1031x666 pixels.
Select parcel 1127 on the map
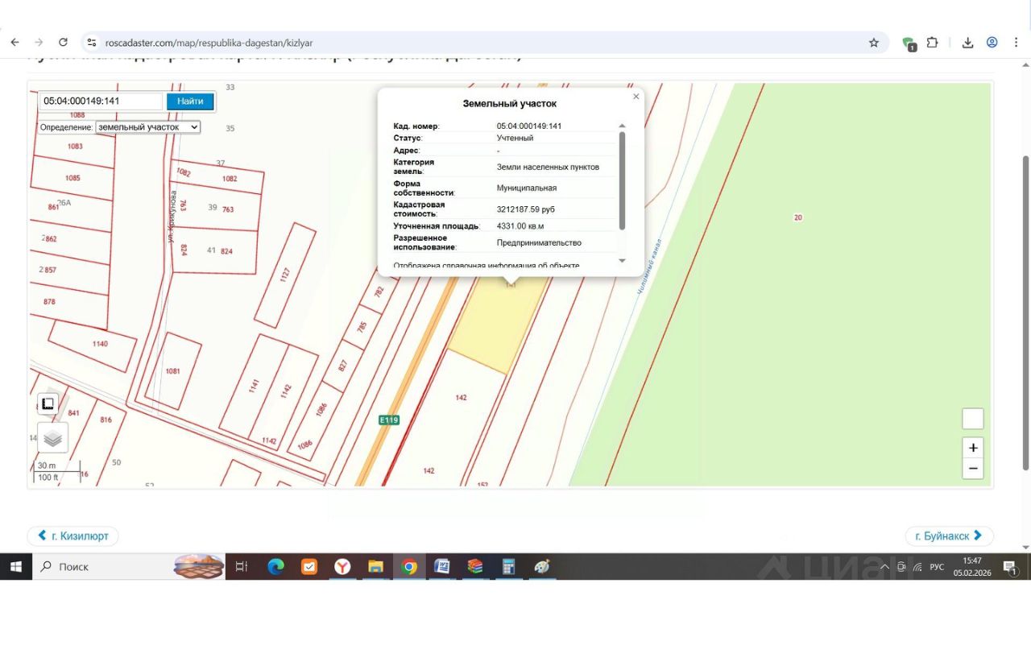(284, 275)
